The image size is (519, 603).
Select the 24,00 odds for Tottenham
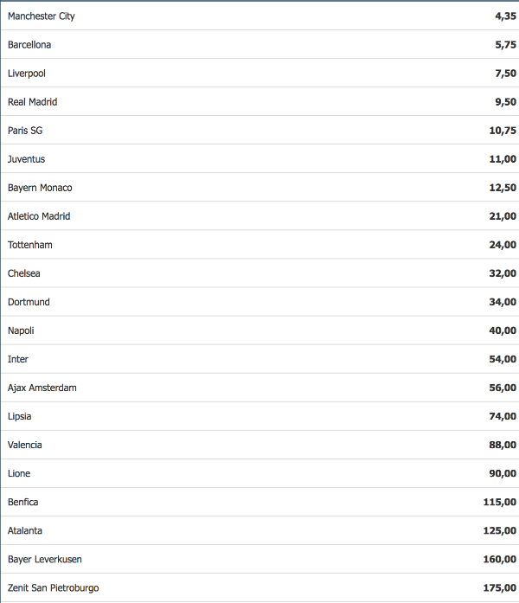click(503, 245)
